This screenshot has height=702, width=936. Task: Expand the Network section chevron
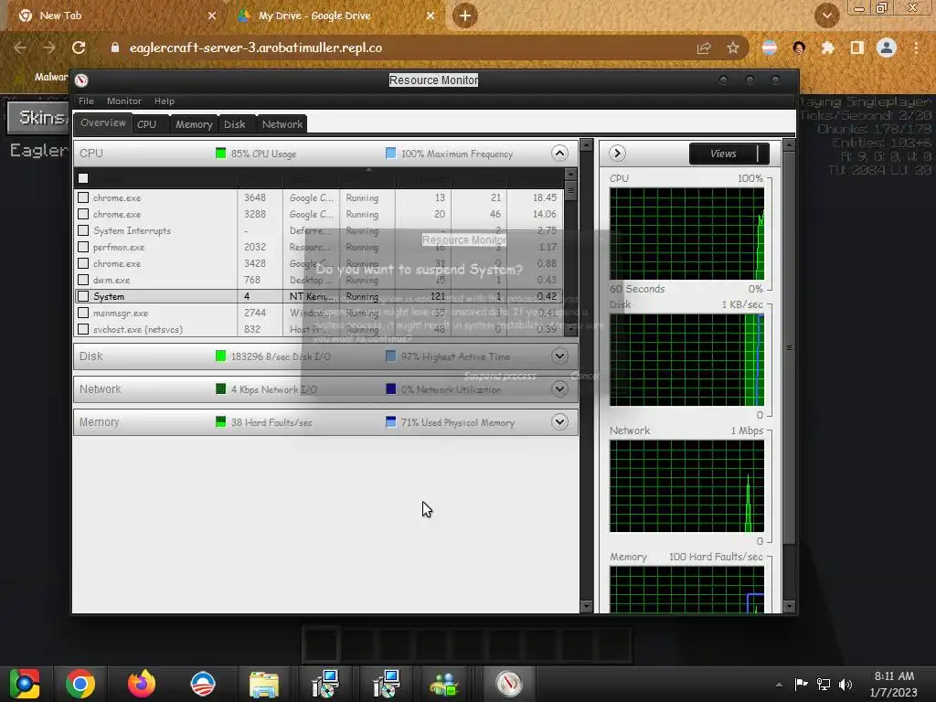tap(559, 389)
